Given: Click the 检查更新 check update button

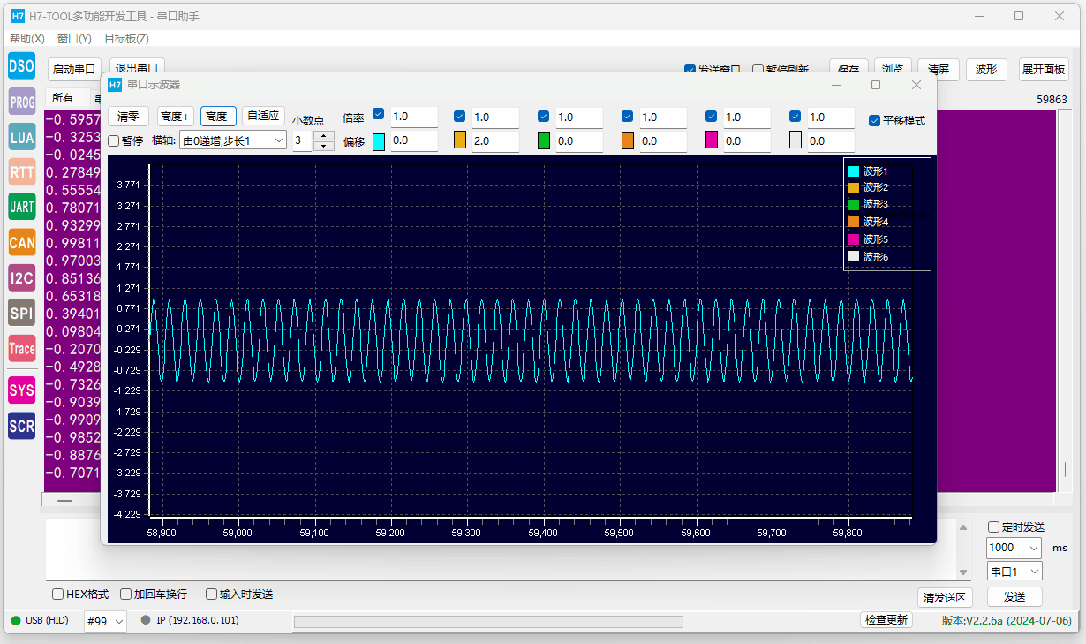Looking at the screenshot, I should (886, 620).
